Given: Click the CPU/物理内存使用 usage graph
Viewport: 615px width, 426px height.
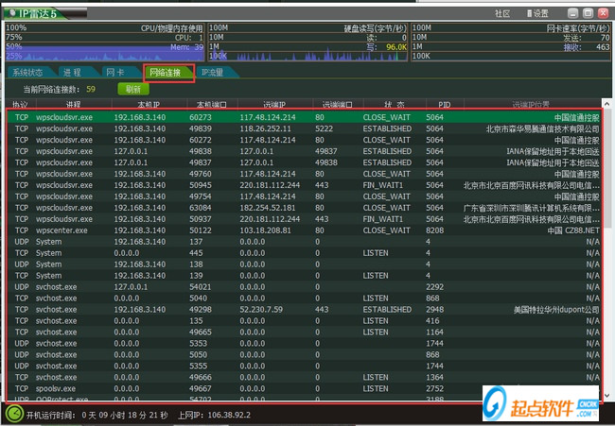Looking at the screenshot, I should click(x=105, y=42).
